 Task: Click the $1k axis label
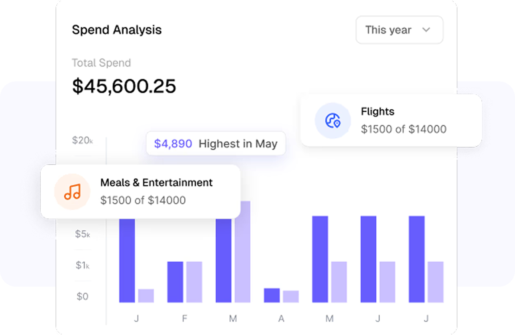pyautogui.click(x=82, y=265)
